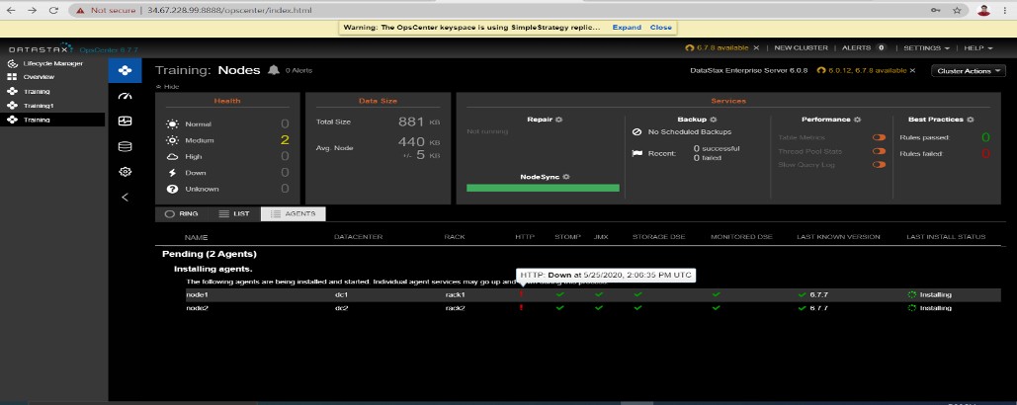Viewport: 1017px width, 405px height.
Task: Reload the page with browser refresh button
Action: click(x=53, y=10)
